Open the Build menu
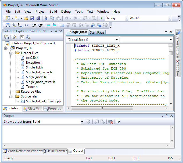 click(x=53, y=12)
